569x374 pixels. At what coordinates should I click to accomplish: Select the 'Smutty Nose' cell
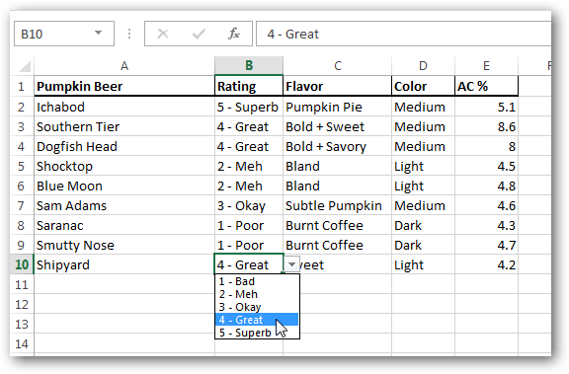pos(124,245)
